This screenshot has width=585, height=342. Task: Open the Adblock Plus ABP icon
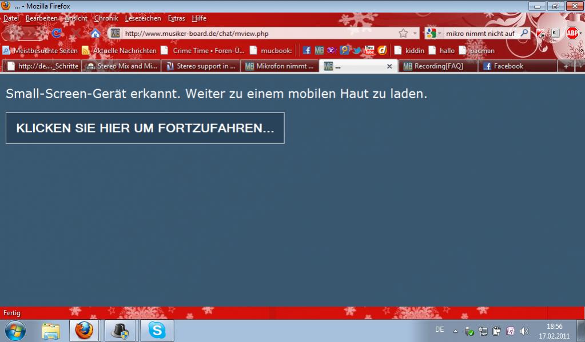572,34
